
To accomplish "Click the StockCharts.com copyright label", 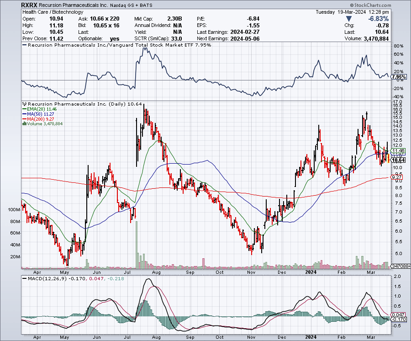I will (x=371, y=5).
